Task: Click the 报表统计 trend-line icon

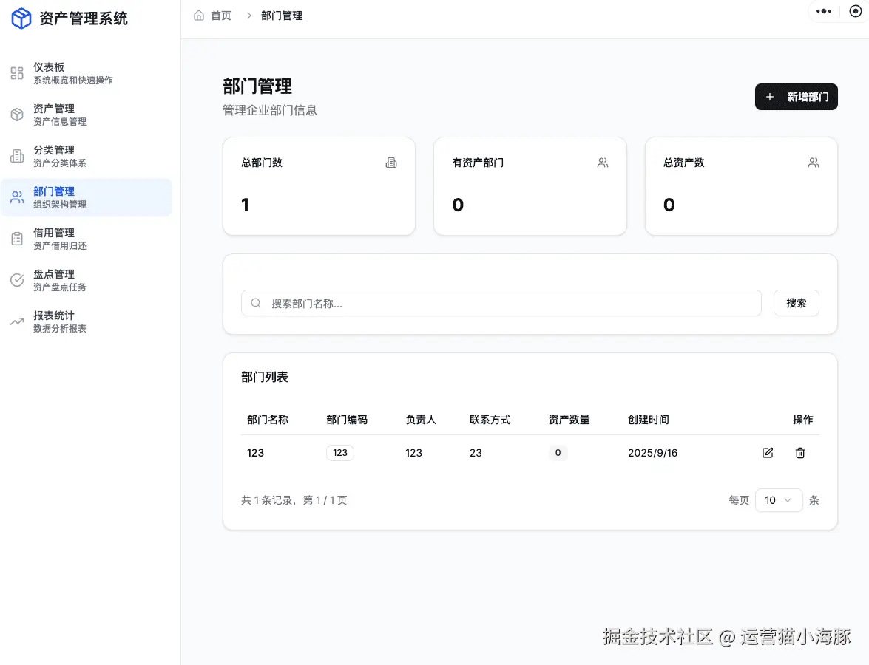Action: pyautogui.click(x=17, y=321)
